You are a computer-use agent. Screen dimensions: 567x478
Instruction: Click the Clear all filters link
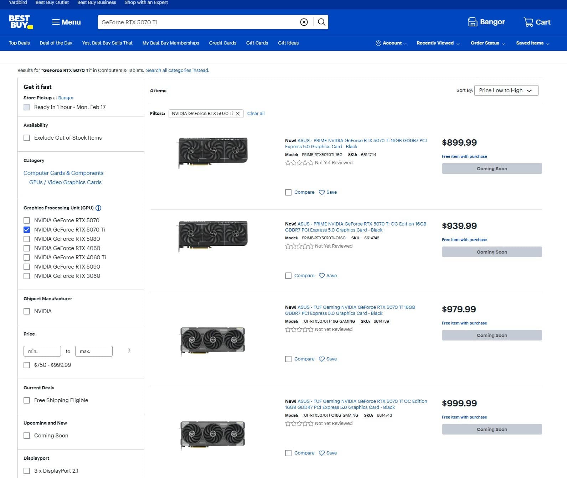pyautogui.click(x=256, y=114)
